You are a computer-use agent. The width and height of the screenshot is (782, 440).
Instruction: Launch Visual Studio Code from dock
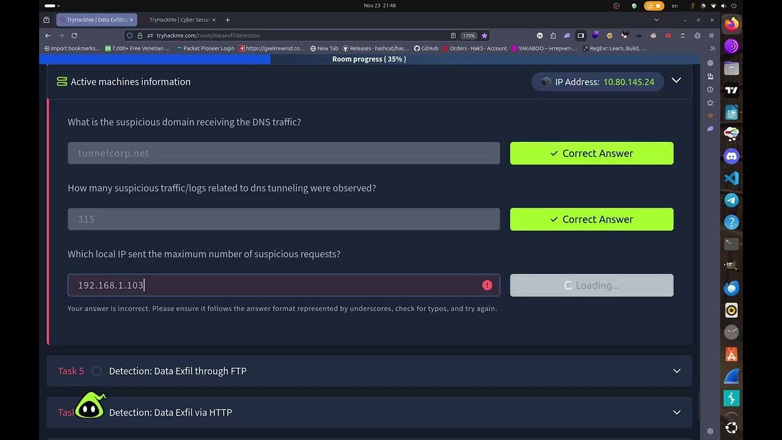(731, 178)
